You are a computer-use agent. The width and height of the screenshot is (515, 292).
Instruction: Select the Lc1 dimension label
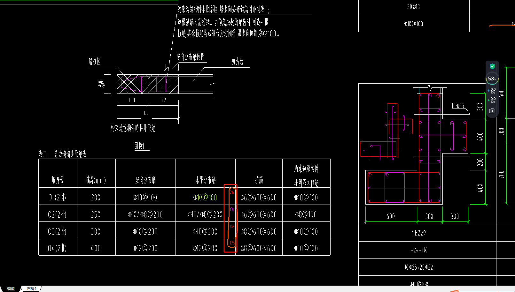point(132,100)
